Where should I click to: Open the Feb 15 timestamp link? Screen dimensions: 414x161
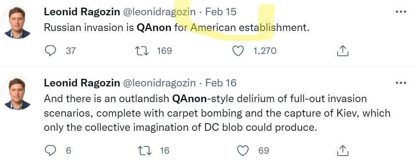coord(221,12)
